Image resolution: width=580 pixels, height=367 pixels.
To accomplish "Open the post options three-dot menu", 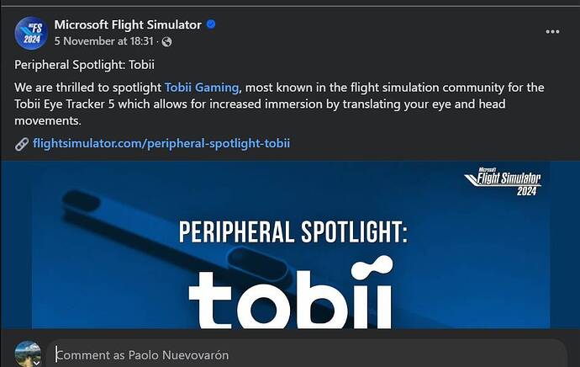I will (x=552, y=32).
